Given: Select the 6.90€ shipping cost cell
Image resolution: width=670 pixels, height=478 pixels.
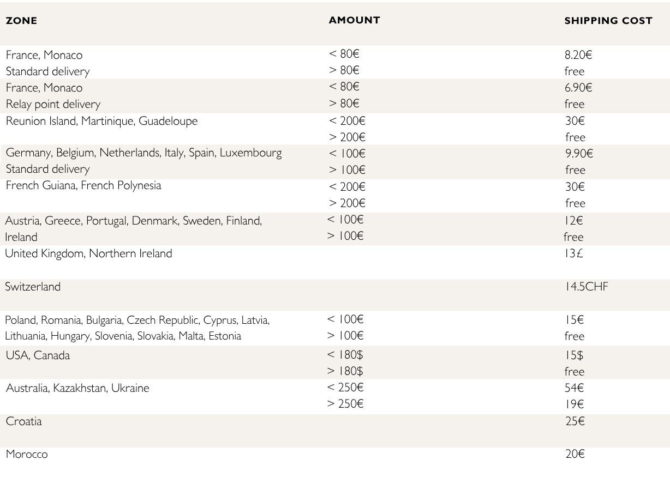Looking at the screenshot, I should coord(578,88).
